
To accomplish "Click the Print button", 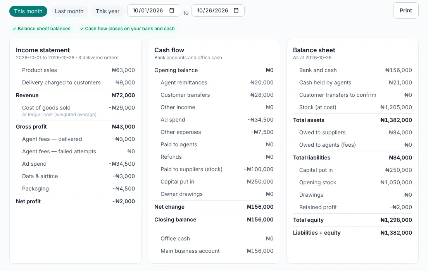I will (406, 10).
